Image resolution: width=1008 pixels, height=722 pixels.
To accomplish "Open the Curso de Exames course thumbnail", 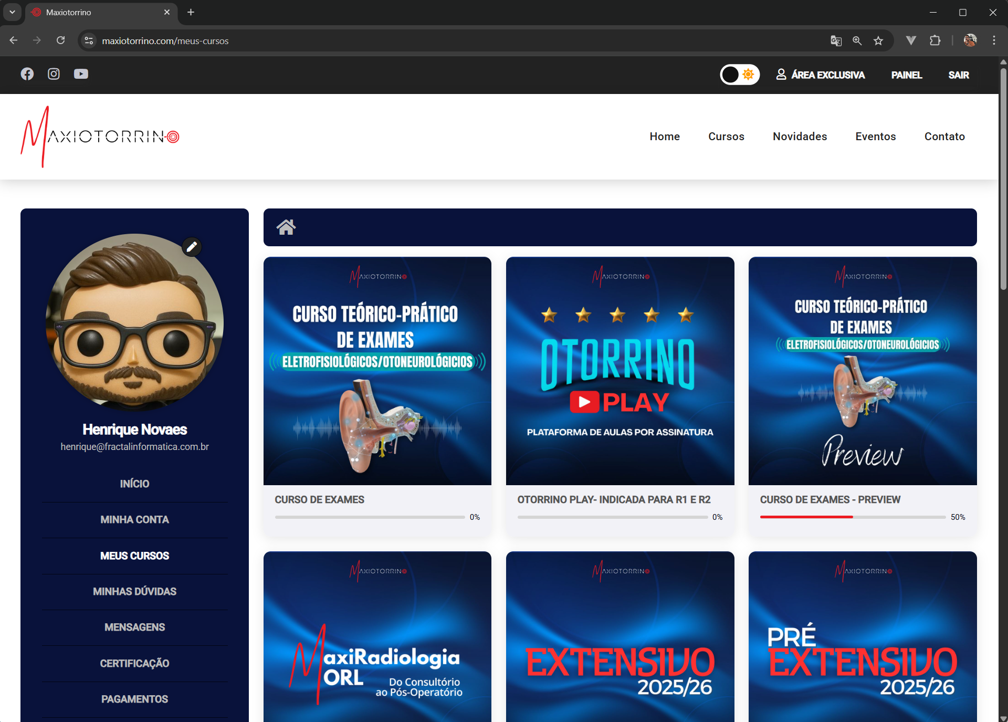I will click(377, 371).
